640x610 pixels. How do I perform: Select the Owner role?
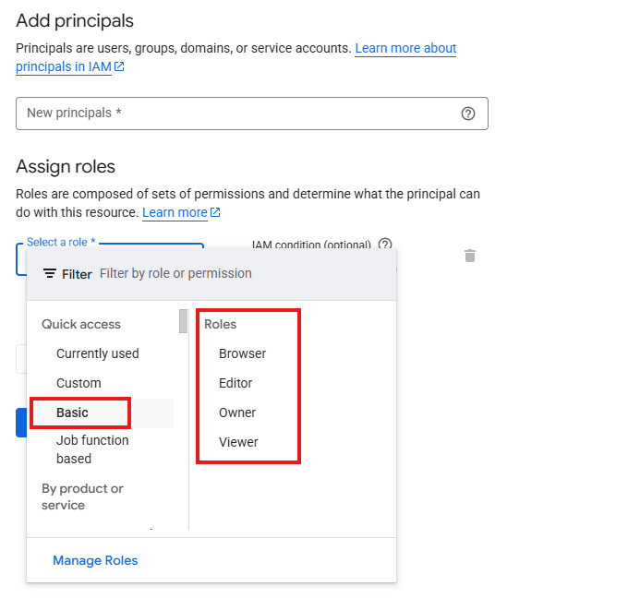(x=237, y=413)
